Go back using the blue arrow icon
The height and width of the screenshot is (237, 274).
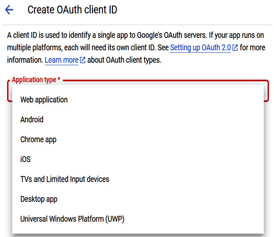point(9,9)
